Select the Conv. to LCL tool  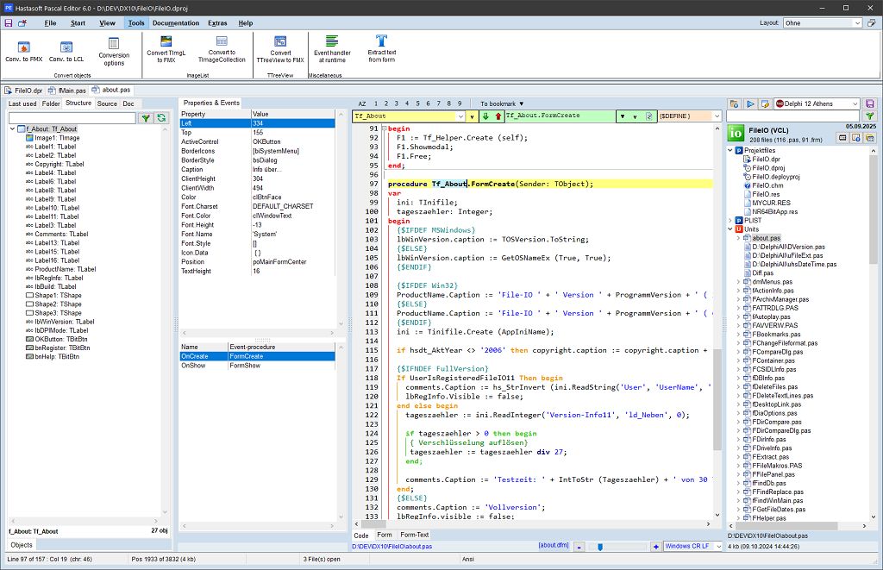pos(66,53)
